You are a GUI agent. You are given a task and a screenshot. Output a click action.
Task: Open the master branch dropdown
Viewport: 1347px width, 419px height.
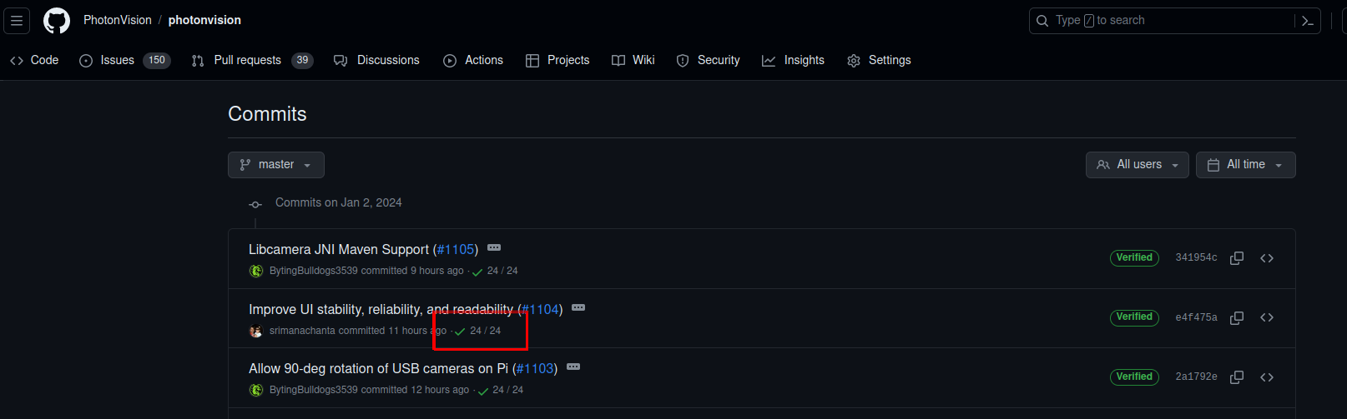[x=275, y=165]
